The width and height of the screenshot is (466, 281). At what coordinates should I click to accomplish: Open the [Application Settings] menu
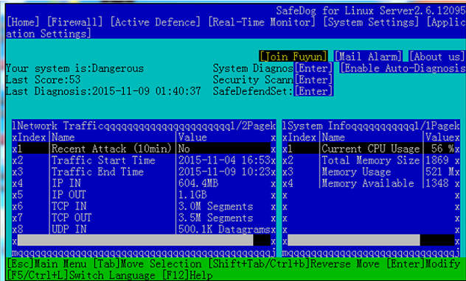point(446,22)
